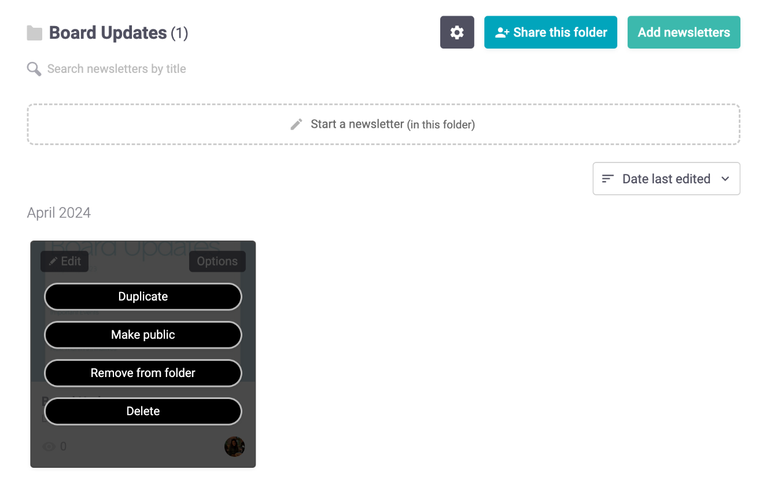
Task: Choose Make public for this newsletter
Action: (143, 335)
